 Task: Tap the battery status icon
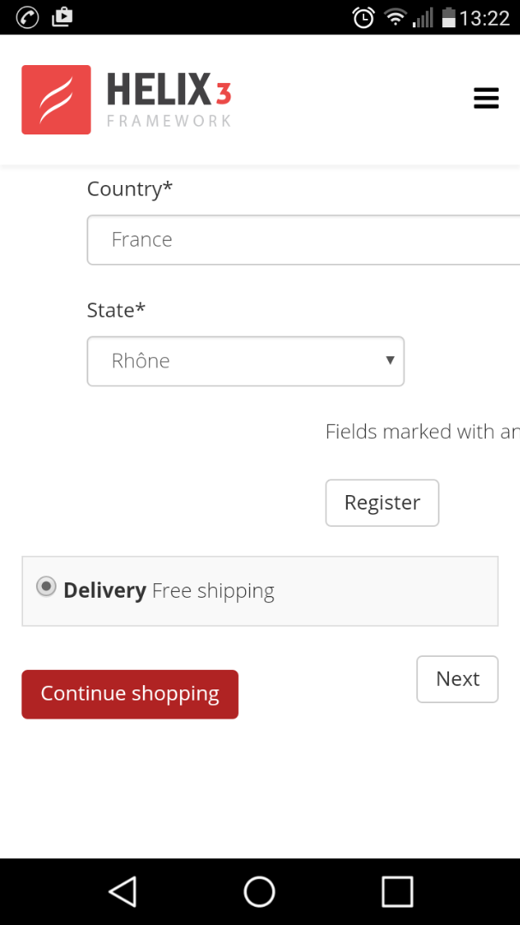click(448, 17)
